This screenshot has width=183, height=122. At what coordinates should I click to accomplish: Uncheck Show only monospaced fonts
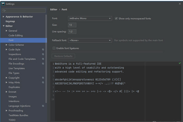116,18
